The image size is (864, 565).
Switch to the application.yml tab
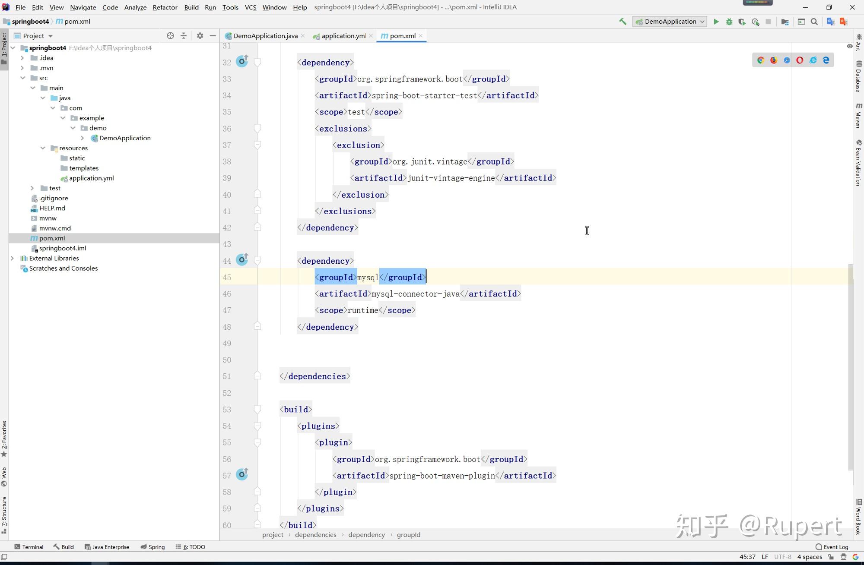[343, 36]
